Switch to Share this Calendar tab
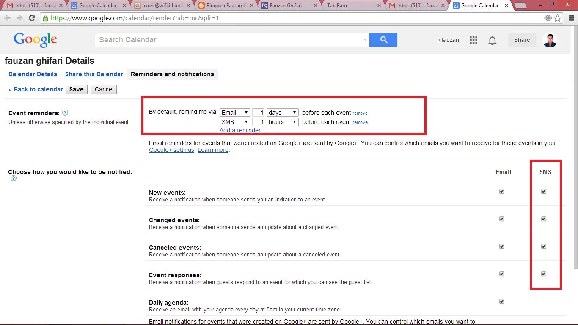The image size is (578, 325). [94, 74]
